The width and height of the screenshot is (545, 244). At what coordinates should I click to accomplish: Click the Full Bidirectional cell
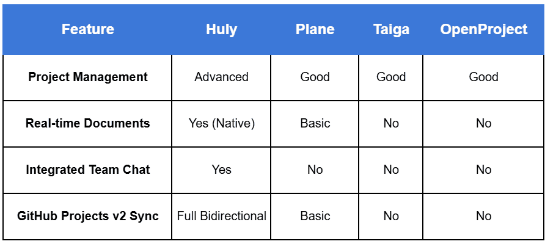click(221, 216)
